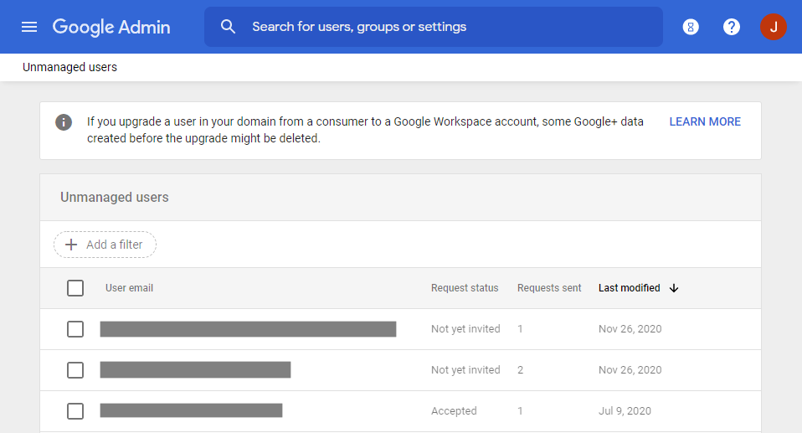Image resolution: width=802 pixels, height=433 pixels.
Task: Click the Unmanaged users breadcrumb
Action: [70, 67]
